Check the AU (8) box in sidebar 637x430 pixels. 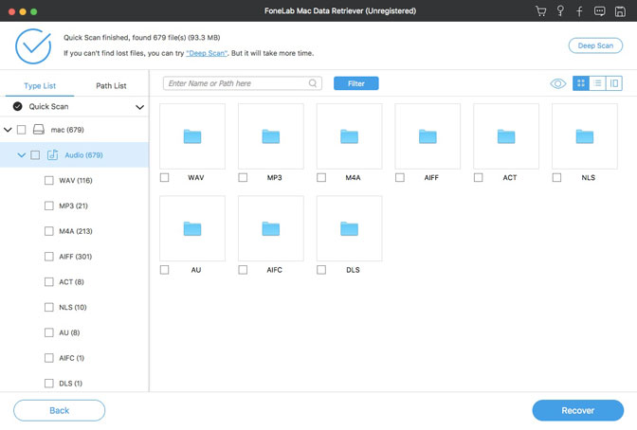pos(48,332)
